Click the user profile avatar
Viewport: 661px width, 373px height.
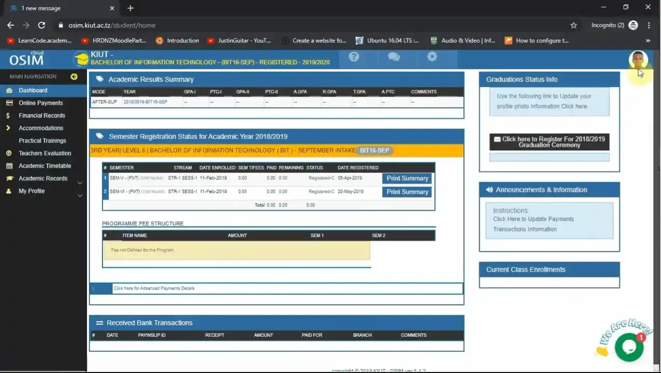point(638,59)
